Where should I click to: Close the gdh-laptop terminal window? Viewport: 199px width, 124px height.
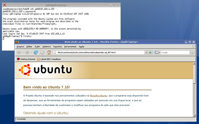coord(118,5)
